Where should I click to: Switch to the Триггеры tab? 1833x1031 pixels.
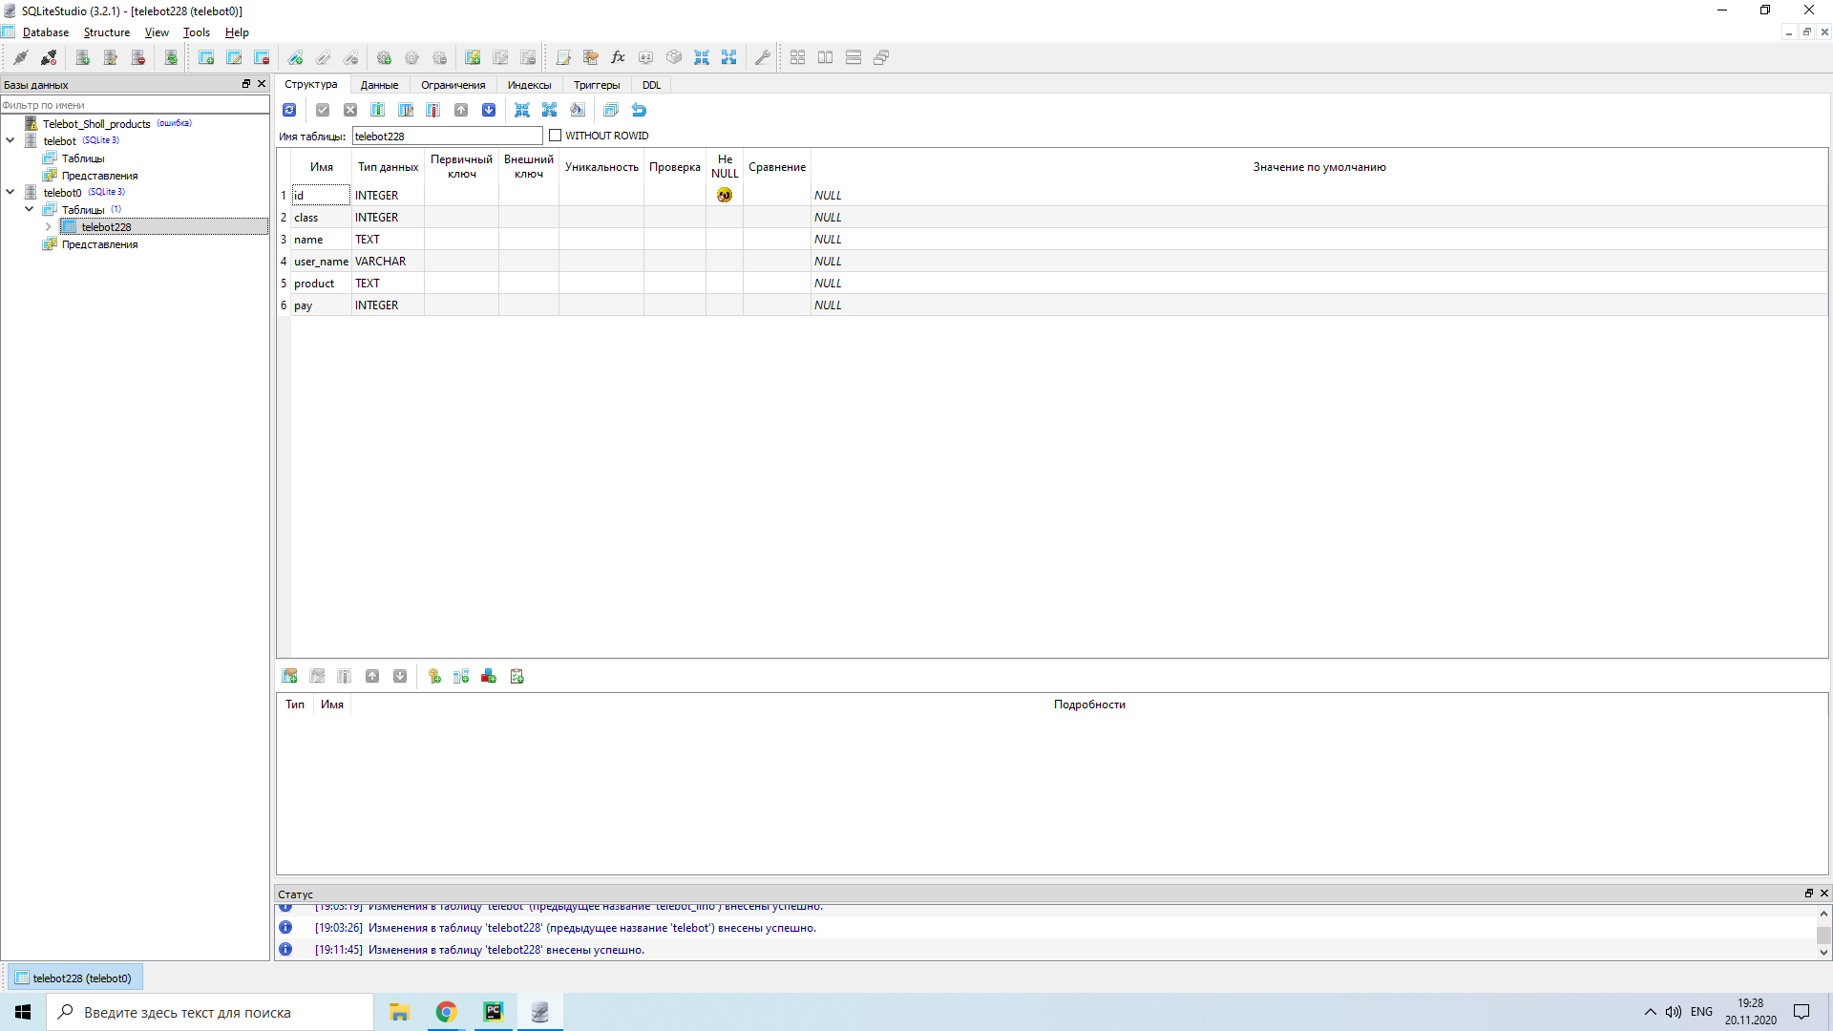coord(597,85)
